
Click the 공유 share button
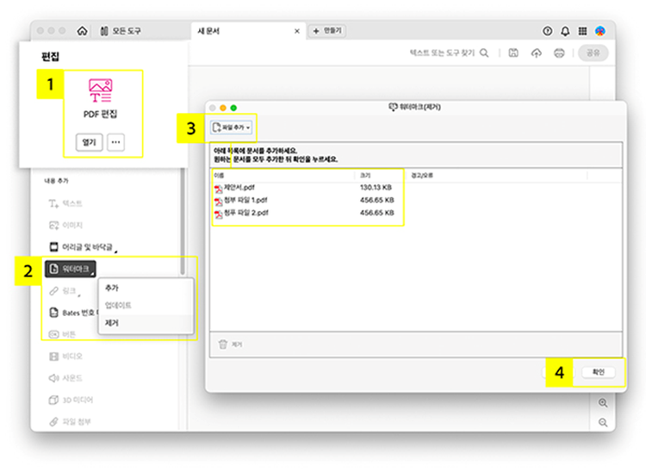pyautogui.click(x=593, y=53)
